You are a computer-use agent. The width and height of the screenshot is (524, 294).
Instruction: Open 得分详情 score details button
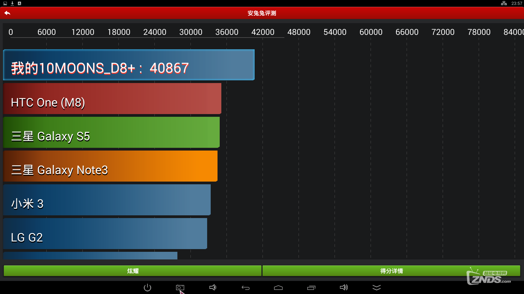[391, 271]
